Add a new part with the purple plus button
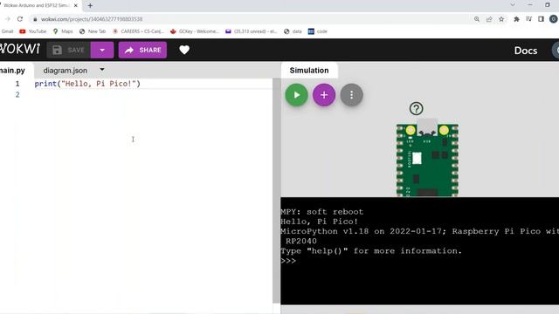Screen dimensions: 559x314 point(324,95)
